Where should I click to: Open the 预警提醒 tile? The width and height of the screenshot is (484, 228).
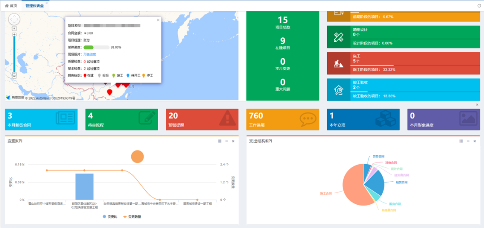[202, 119]
